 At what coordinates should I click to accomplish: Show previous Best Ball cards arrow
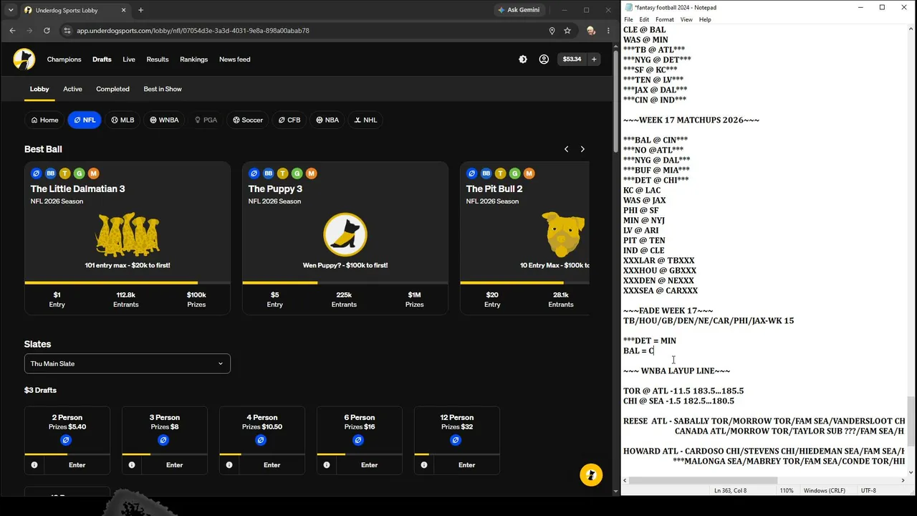566,149
